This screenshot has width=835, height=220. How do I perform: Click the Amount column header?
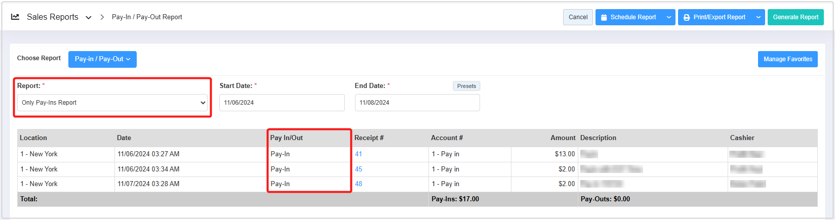click(563, 138)
